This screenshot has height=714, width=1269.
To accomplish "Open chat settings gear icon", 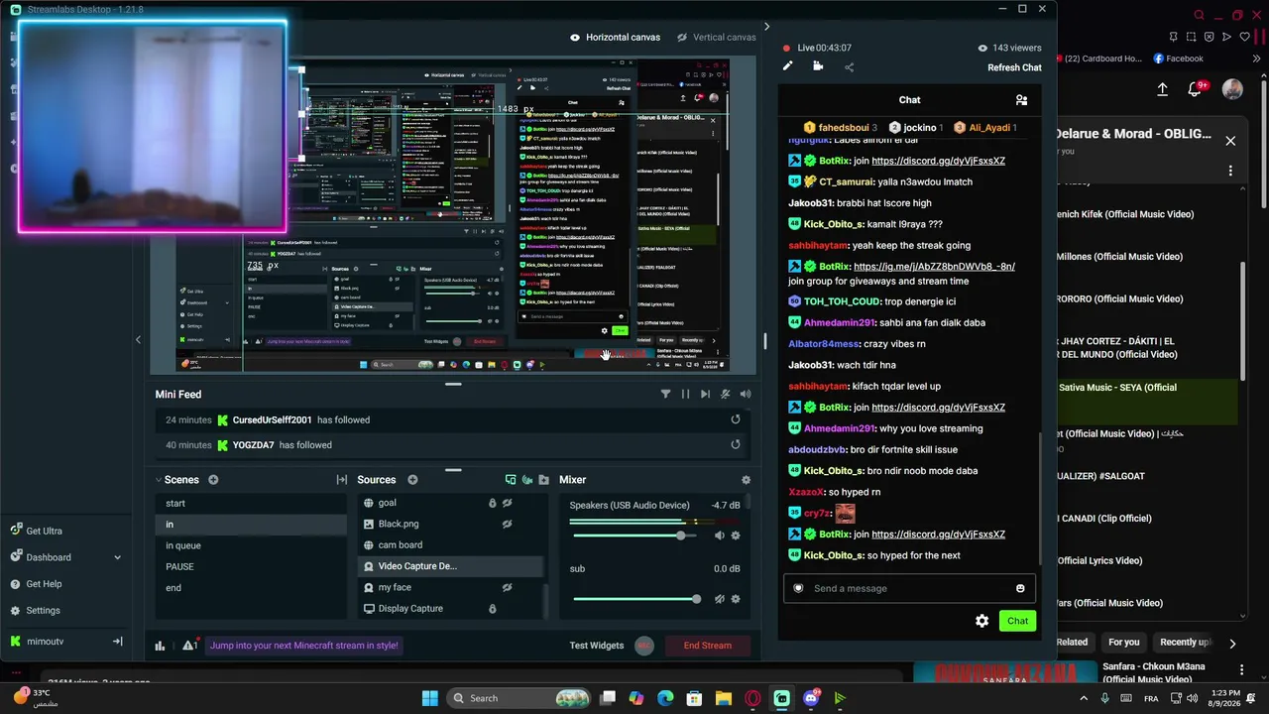I will coord(981,621).
